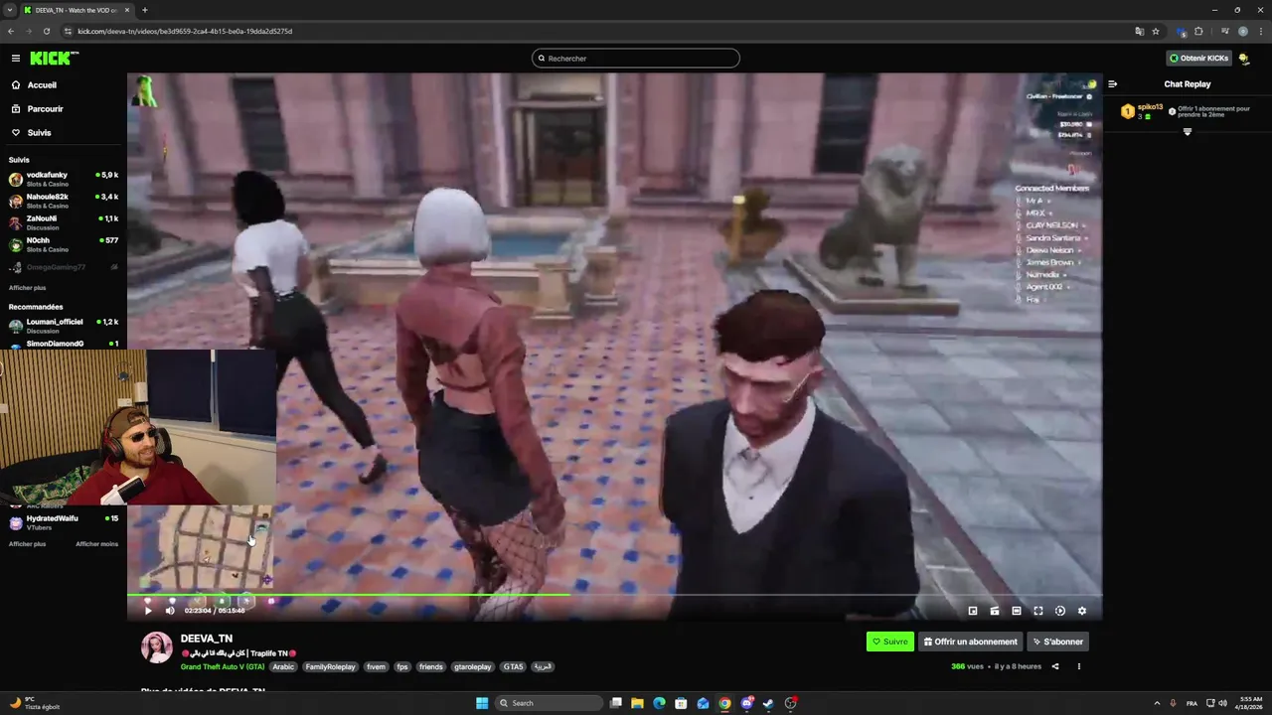Open OmegaGaming77 offline channel
The width and height of the screenshot is (1272, 715).
pos(64,267)
